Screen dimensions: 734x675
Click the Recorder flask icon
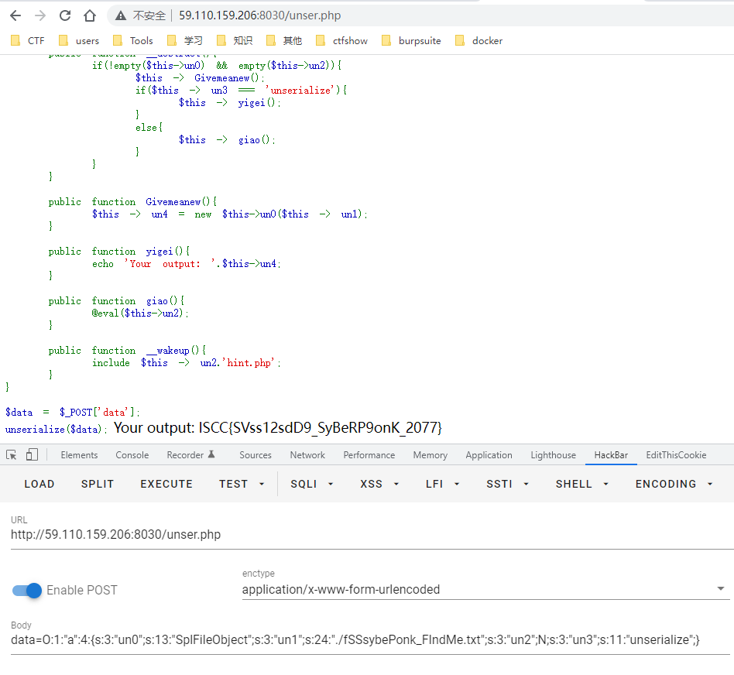click(211, 454)
